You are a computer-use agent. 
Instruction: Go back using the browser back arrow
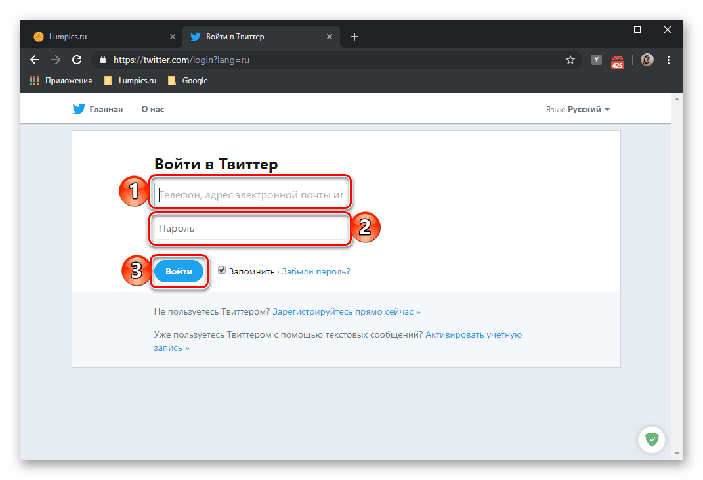[35, 60]
